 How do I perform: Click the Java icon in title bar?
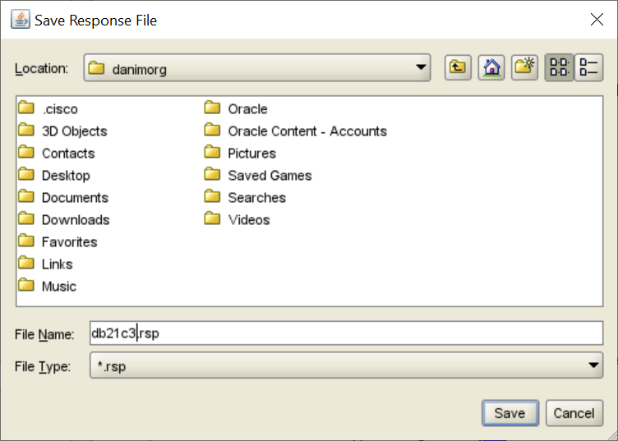[20, 20]
